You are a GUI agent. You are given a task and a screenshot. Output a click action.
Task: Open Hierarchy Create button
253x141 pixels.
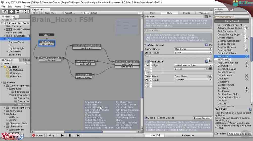(6, 20)
